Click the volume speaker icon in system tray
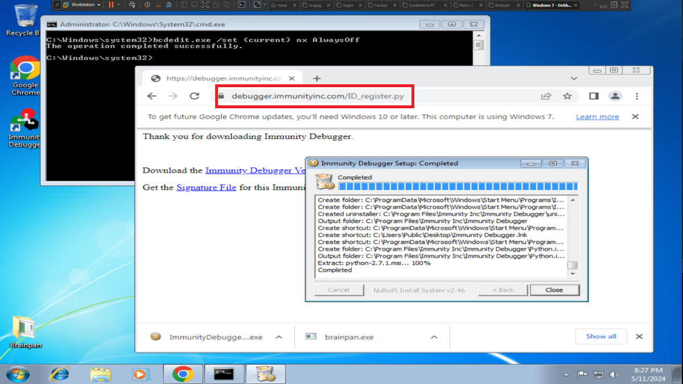Viewport: 683px width, 384px height. [614, 374]
